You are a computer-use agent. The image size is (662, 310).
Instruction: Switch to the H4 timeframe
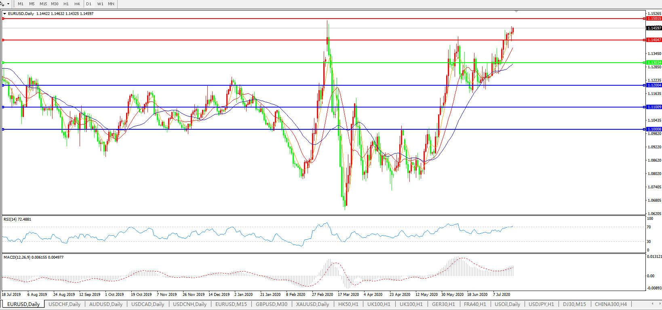click(x=77, y=4)
